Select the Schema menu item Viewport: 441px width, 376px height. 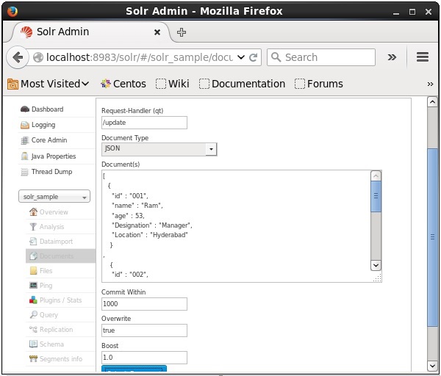[x=51, y=344]
